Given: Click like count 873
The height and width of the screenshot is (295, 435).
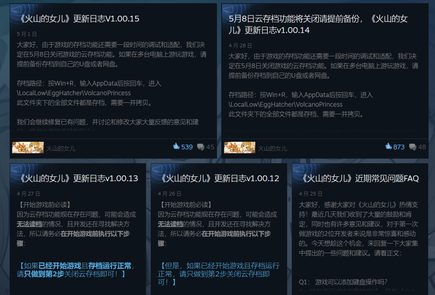Looking at the screenshot, I should [x=399, y=147].
